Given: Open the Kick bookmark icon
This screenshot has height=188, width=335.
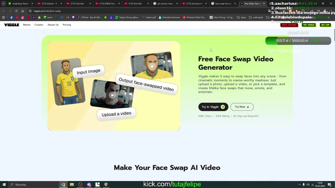Looking at the screenshot, I should [105, 17].
